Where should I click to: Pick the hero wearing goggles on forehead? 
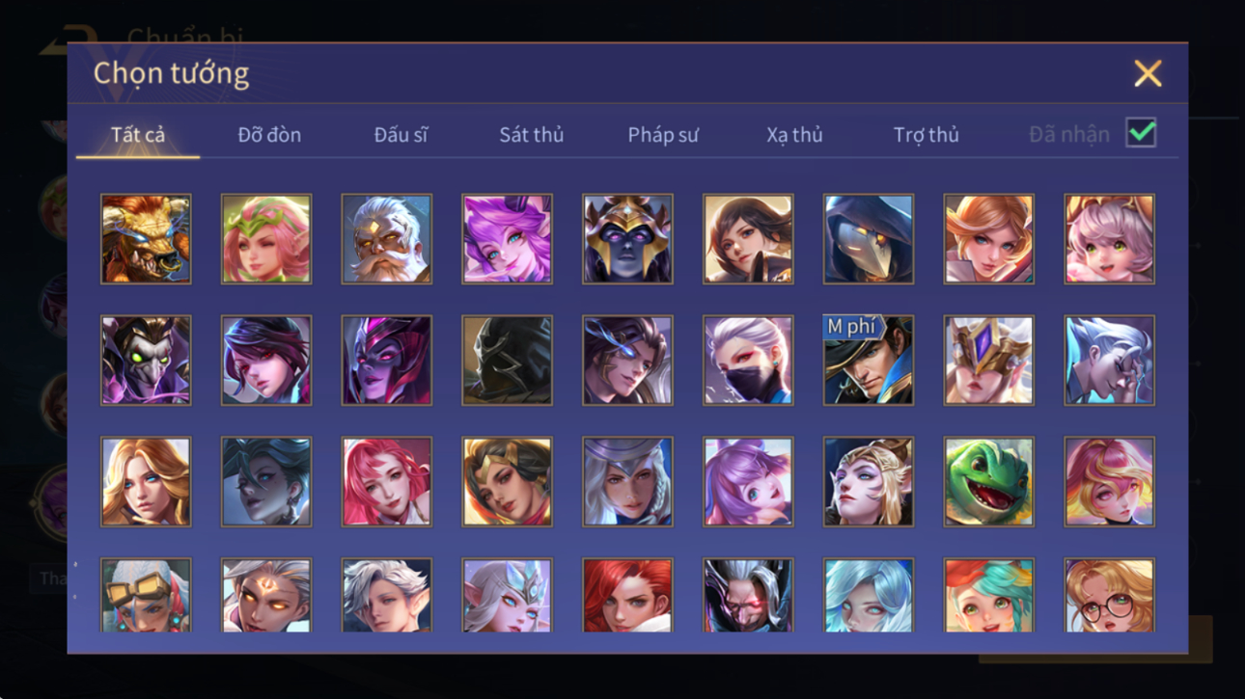point(146,595)
